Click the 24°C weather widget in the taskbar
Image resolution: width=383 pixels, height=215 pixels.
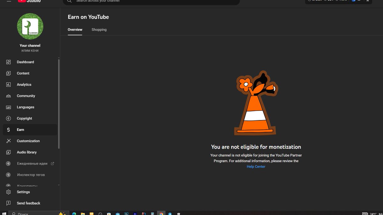click(373, 214)
